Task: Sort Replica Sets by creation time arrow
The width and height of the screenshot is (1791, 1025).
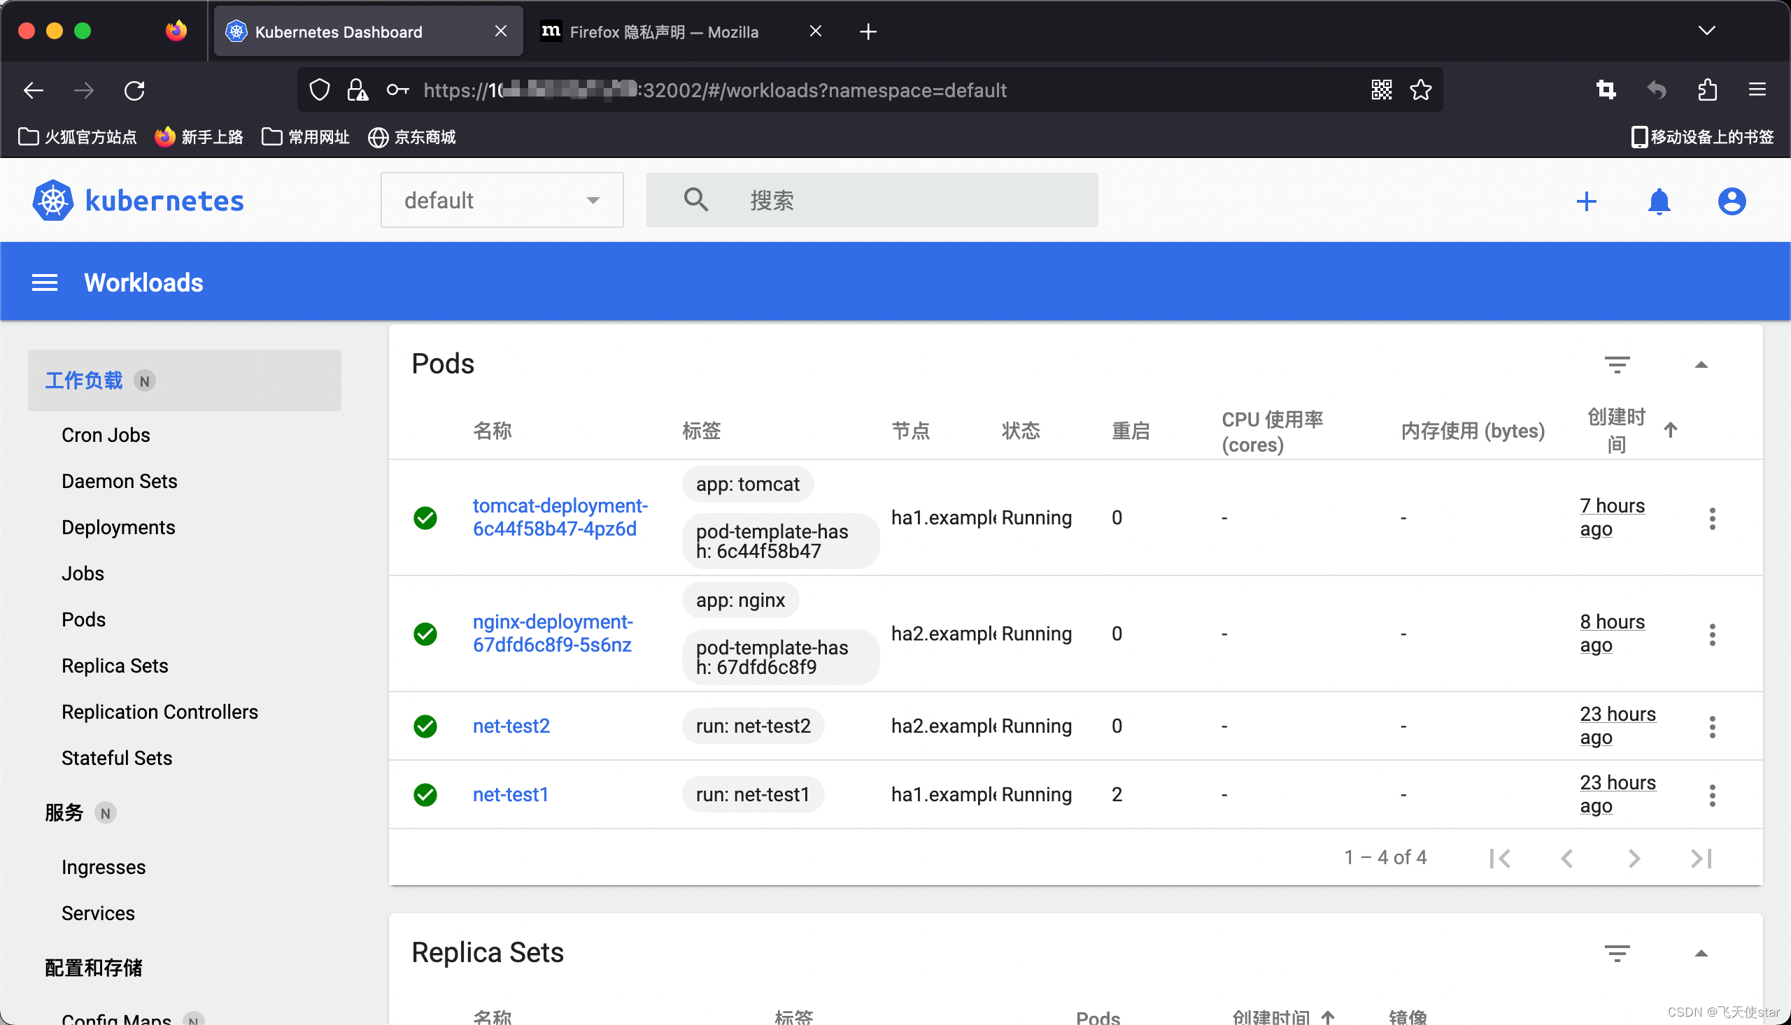Action: 1329,1017
